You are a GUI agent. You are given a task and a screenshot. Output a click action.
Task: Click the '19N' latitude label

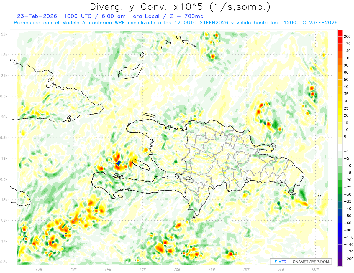coord(4,158)
